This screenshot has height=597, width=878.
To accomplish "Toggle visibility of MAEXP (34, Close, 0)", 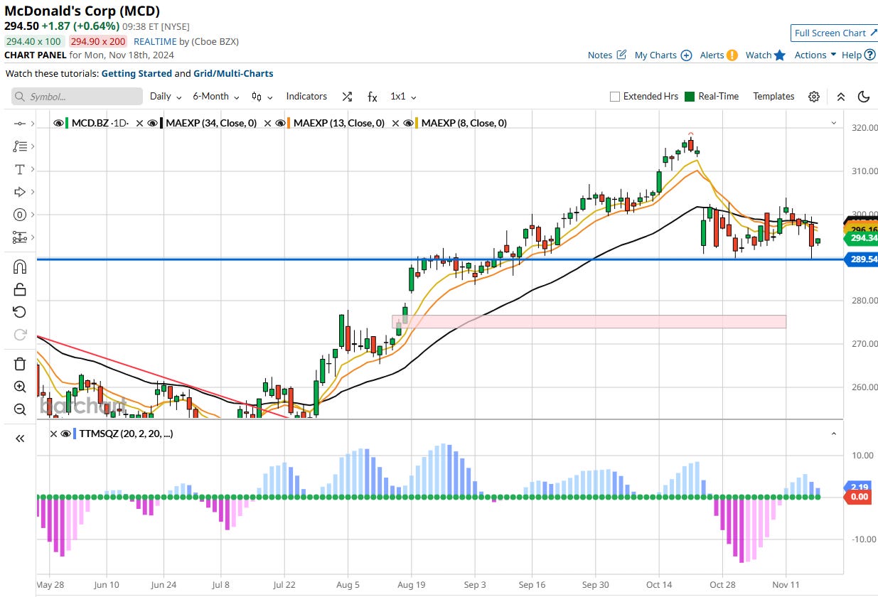I will pos(151,124).
